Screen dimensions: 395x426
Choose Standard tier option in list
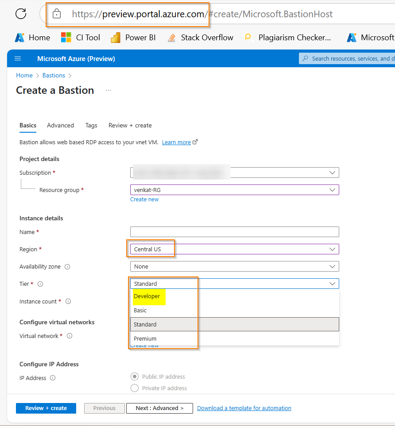click(x=235, y=324)
